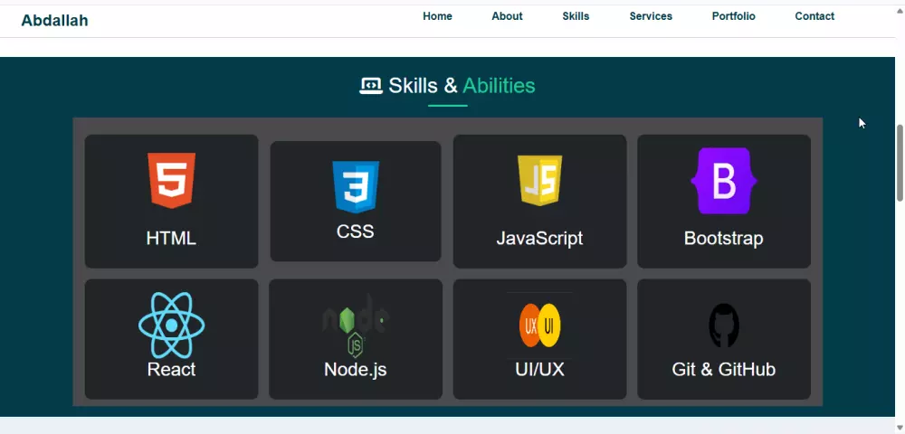Select the JavaScript label text
Viewport: 905px width, 434px height.
coord(539,238)
